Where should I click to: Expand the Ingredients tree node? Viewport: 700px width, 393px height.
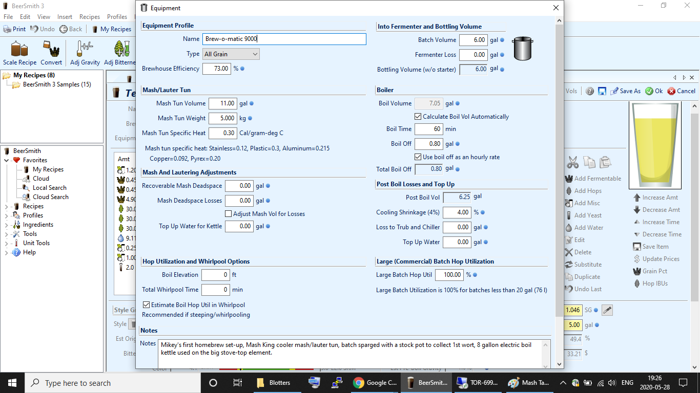point(7,225)
